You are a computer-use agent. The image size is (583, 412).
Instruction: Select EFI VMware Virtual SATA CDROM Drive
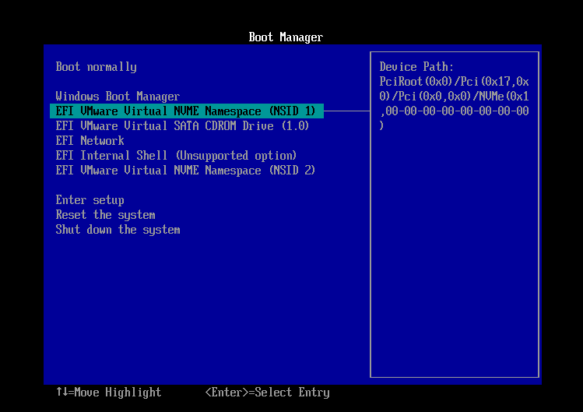tap(182, 126)
